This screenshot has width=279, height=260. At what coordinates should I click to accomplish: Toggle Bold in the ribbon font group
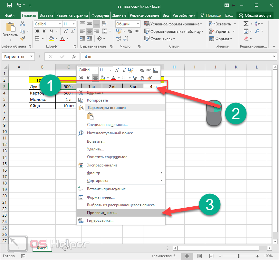point(37,31)
